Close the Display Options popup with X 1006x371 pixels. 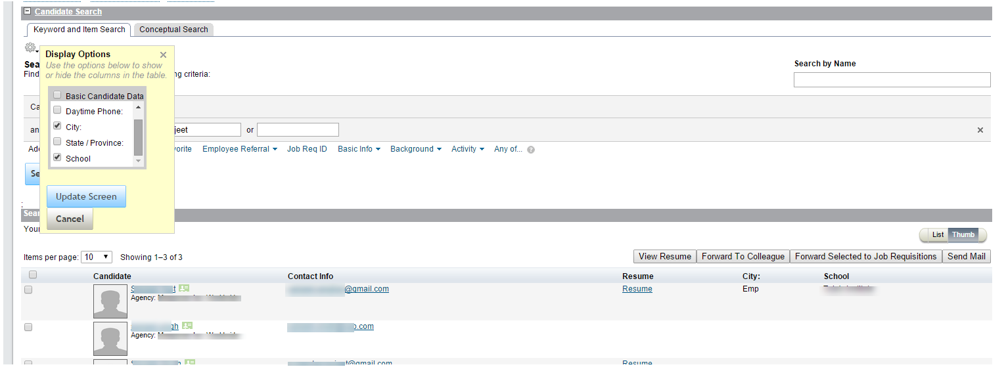[x=164, y=55]
